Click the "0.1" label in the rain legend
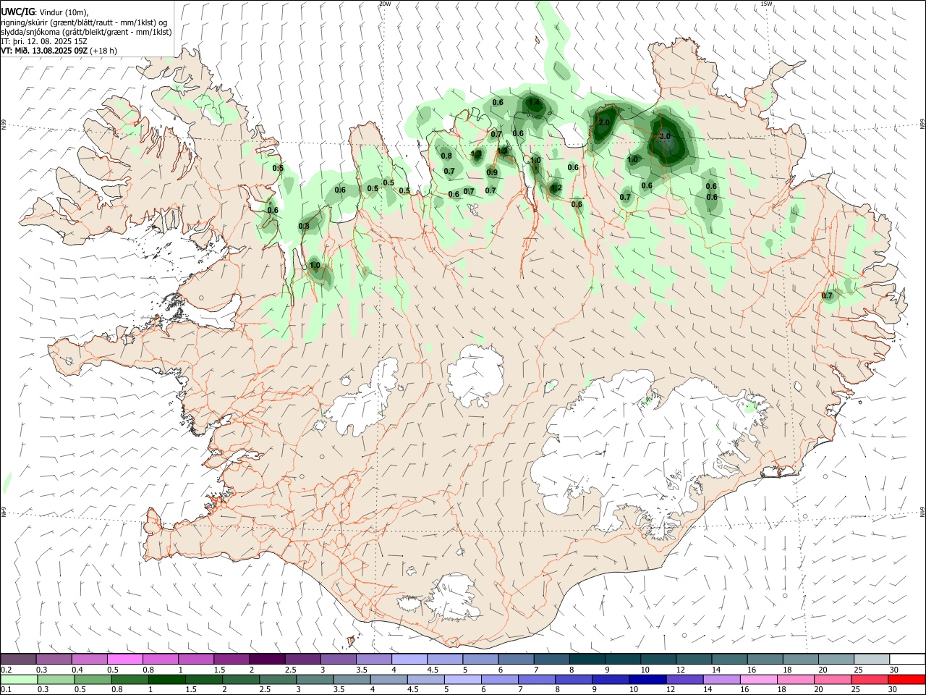The width and height of the screenshot is (926, 695). (6, 689)
